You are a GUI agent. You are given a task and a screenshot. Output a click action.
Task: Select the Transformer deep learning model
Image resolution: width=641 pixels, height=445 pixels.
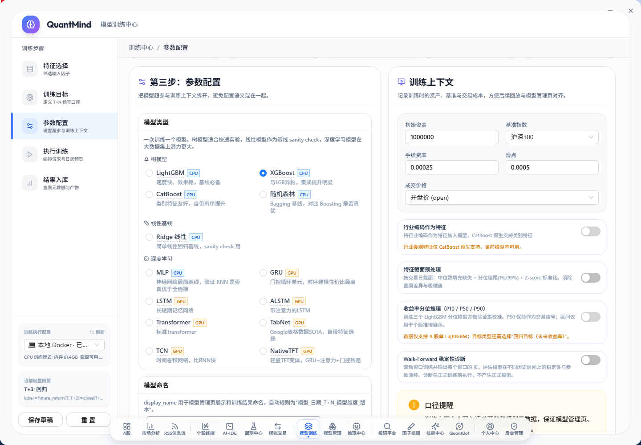[x=149, y=323]
